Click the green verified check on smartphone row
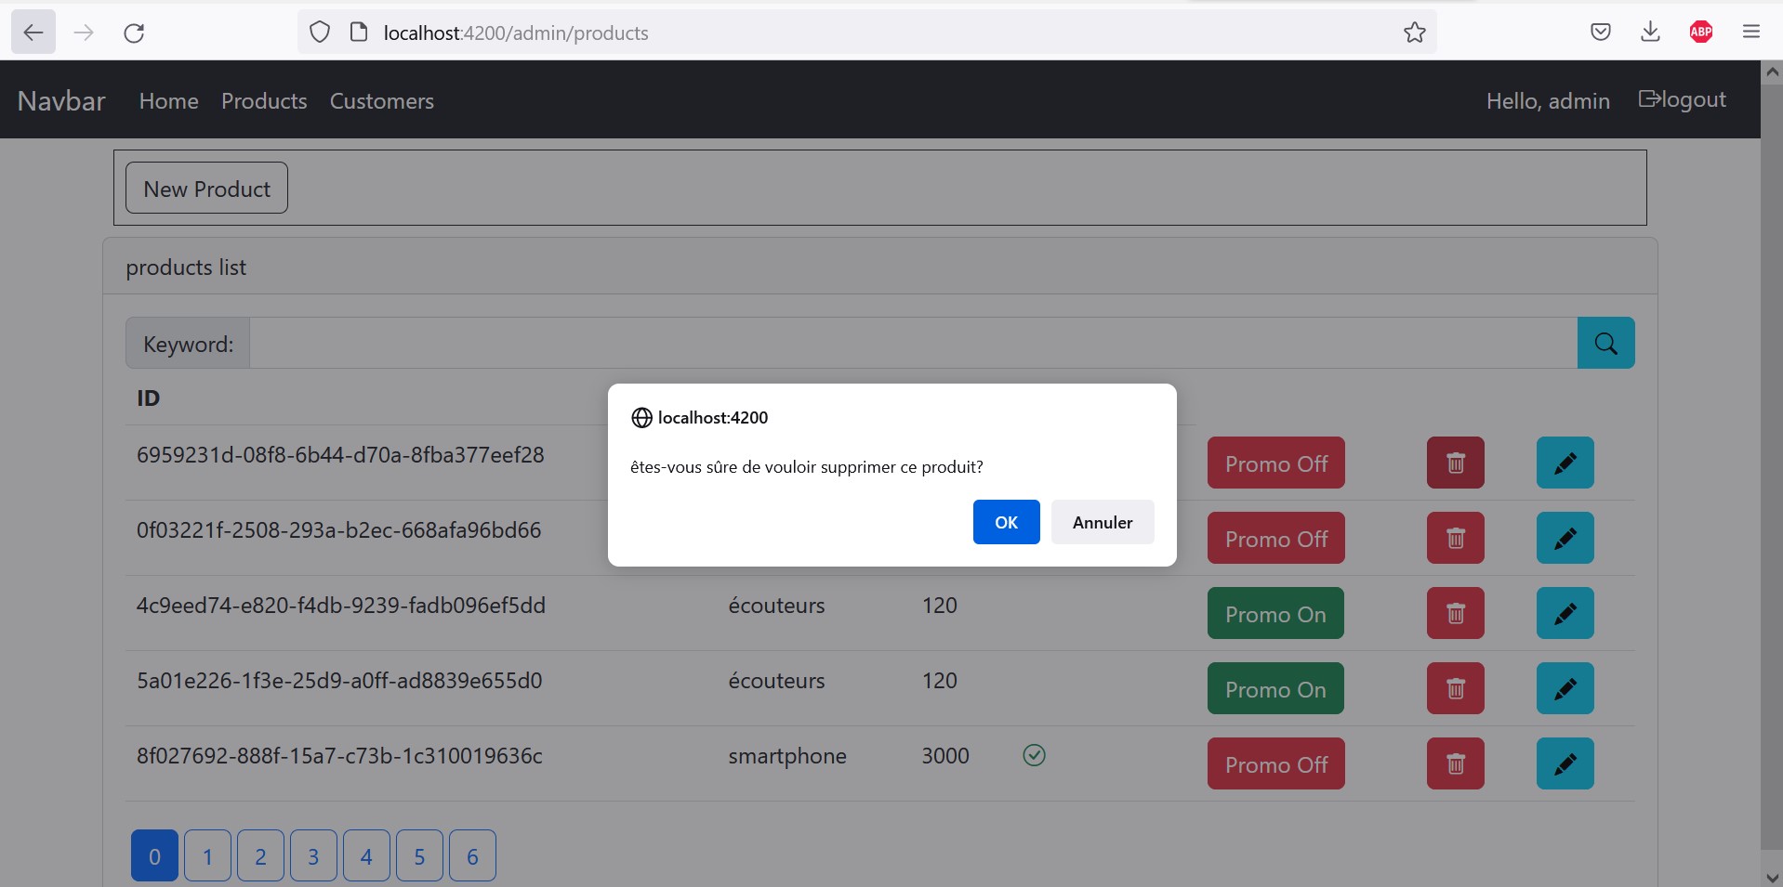The width and height of the screenshot is (1783, 887). (x=1034, y=755)
